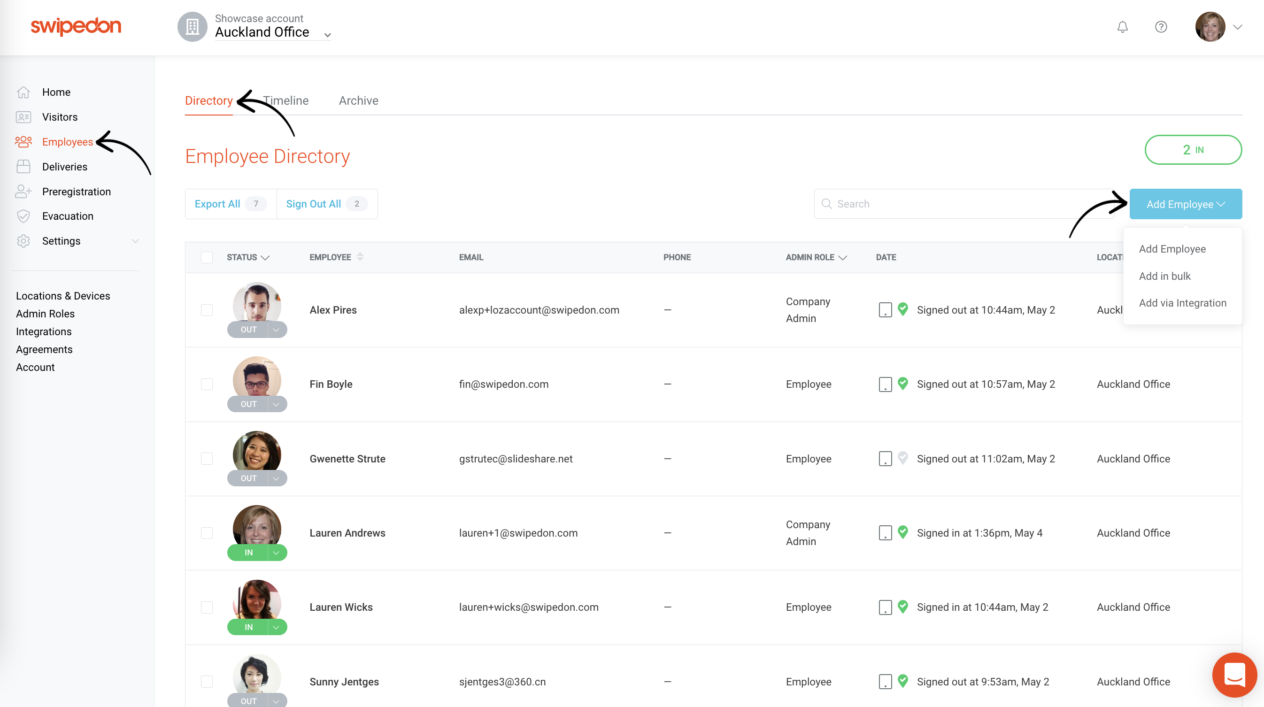Open status arrow for Gwenette Strute
This screenshot has width=1264, height=707.
(x=276, y=478)
